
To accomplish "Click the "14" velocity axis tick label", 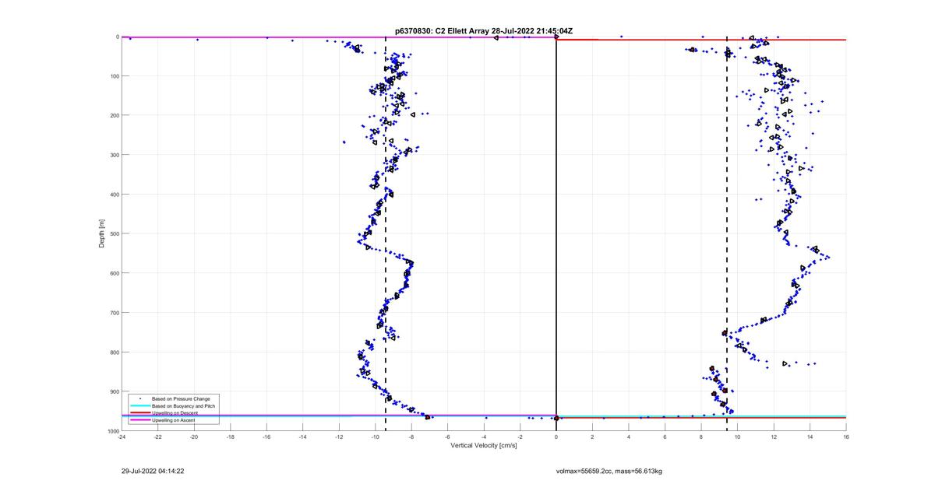I will click(x=810, y=437).
